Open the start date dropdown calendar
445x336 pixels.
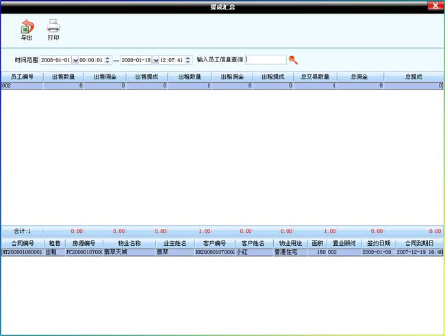[75, 60]
